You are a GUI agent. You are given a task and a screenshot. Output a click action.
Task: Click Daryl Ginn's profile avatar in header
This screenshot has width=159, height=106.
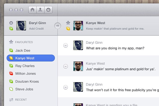21,26
